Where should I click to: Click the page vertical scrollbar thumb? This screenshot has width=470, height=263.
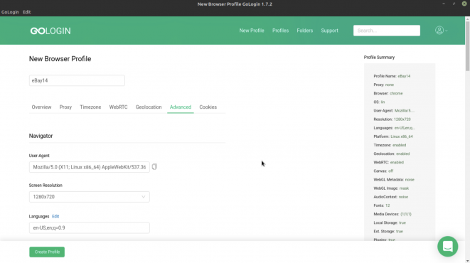click(467, 45)
